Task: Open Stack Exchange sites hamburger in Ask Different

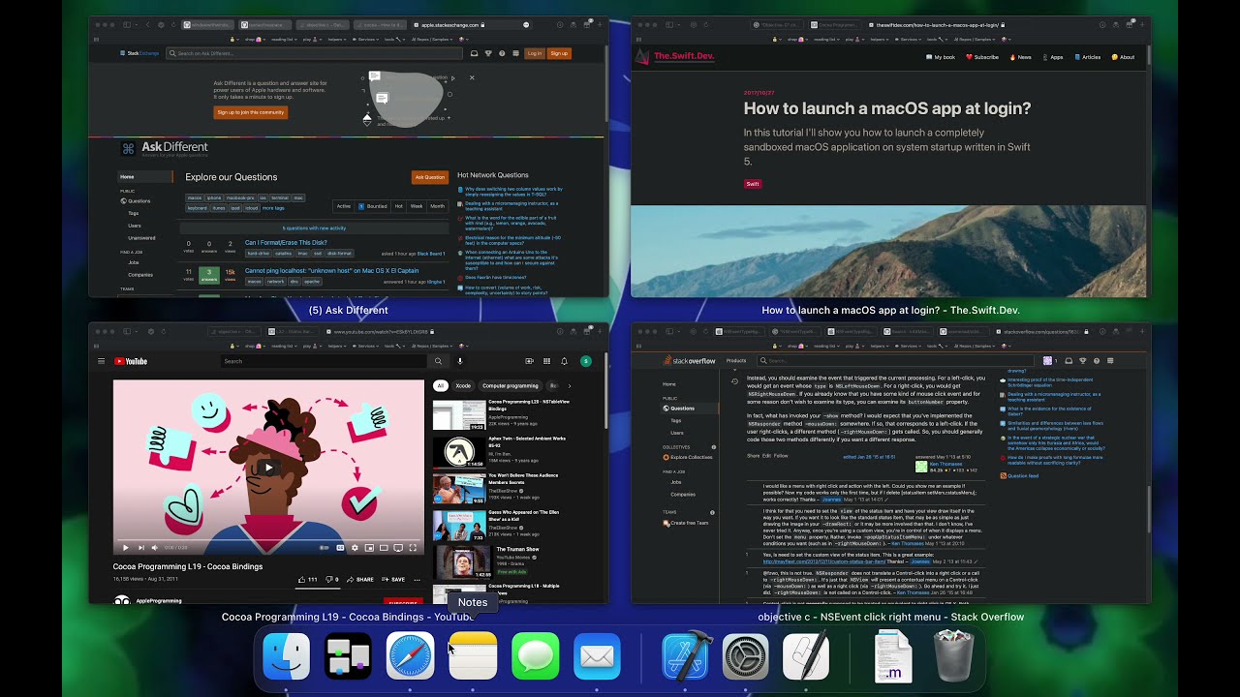Action: click(515, 53)
